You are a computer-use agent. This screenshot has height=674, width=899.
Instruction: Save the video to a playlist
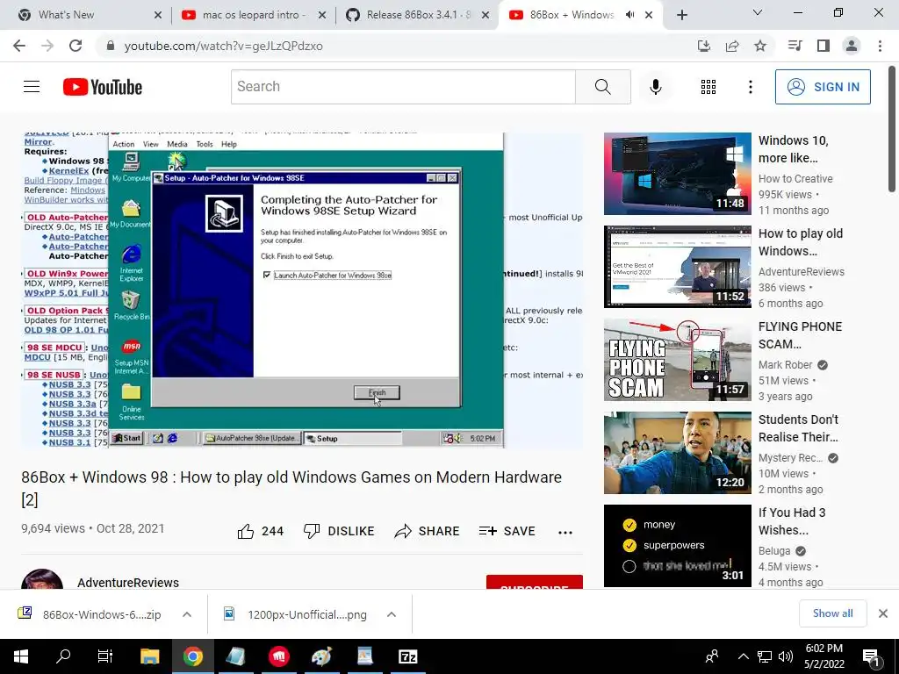pyautogui.click(x=507, y=531)
